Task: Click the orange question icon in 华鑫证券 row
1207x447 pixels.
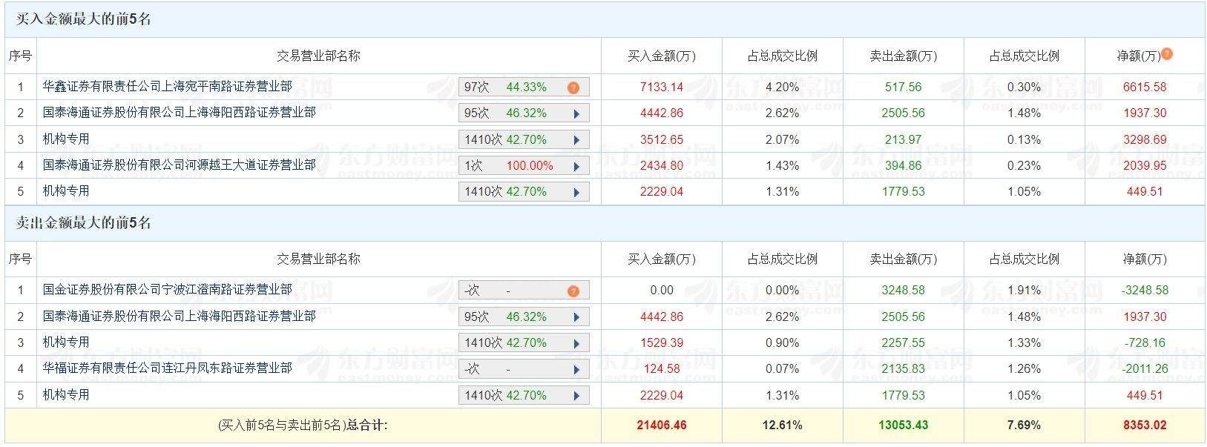Action: pyautogui.click(x=573, y=87)
